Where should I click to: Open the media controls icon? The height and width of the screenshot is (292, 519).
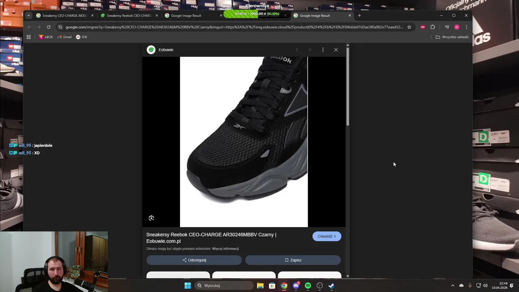pyautogui.click(x=447, y=27)
